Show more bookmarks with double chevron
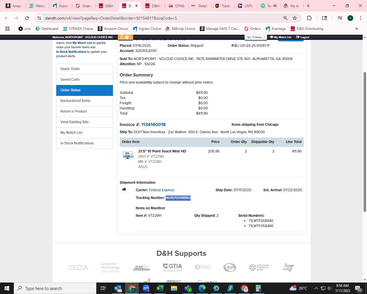The image size is (367, 294). point(357,29)
